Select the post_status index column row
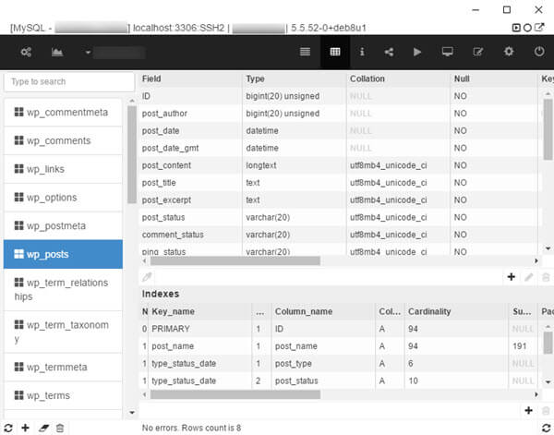554x435 pixels. [339, 381]
